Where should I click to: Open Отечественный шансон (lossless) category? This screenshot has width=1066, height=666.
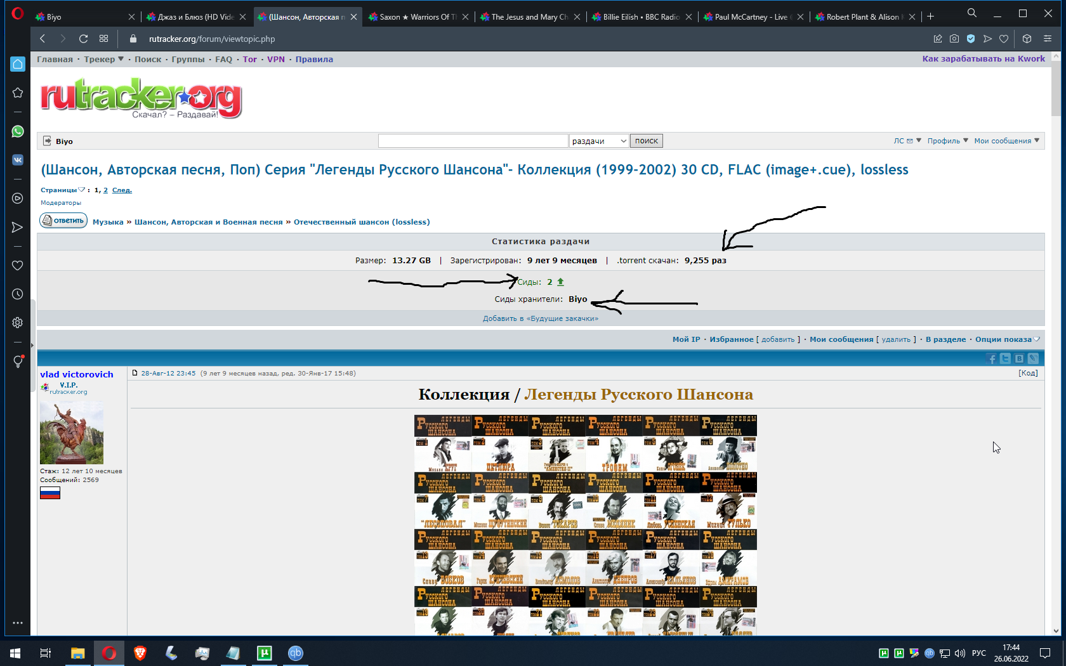(x=362, y=222)
